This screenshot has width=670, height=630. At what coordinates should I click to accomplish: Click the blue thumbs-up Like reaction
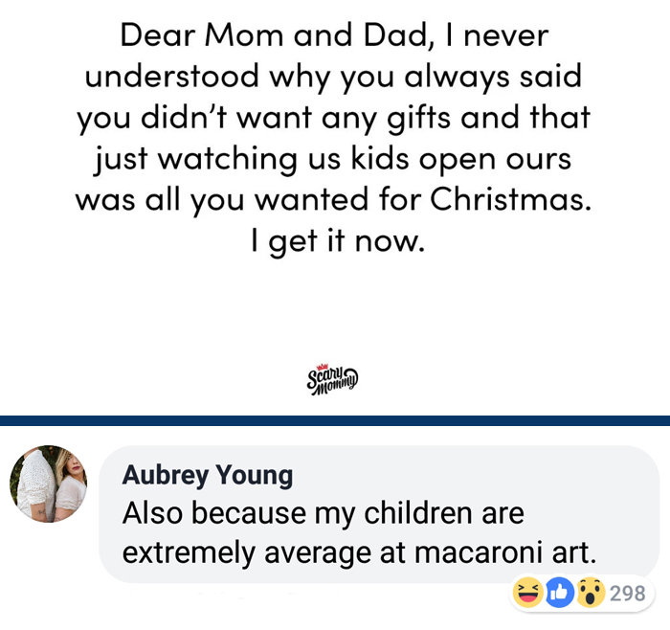point(560,593)
